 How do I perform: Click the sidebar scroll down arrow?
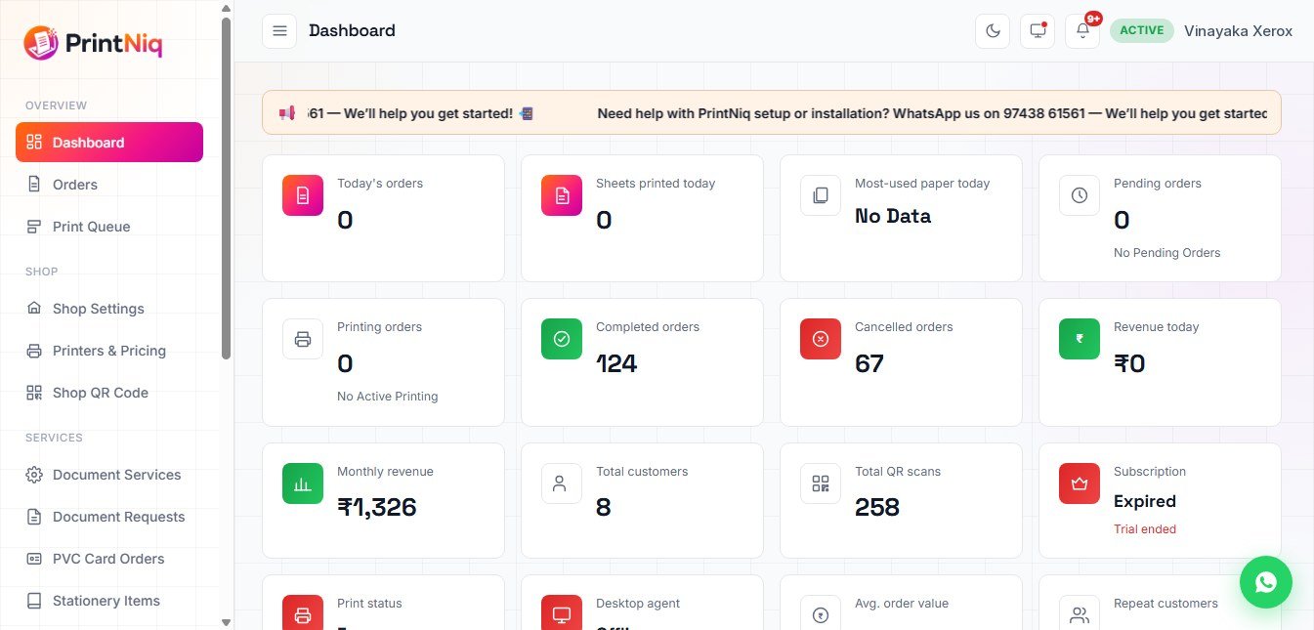(227, 622)
